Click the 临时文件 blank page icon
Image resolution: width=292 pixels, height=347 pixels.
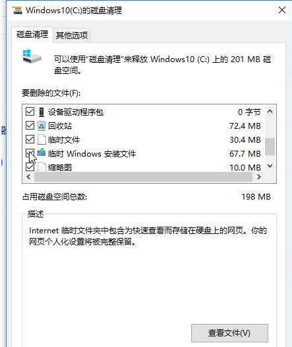coord(42,139)
